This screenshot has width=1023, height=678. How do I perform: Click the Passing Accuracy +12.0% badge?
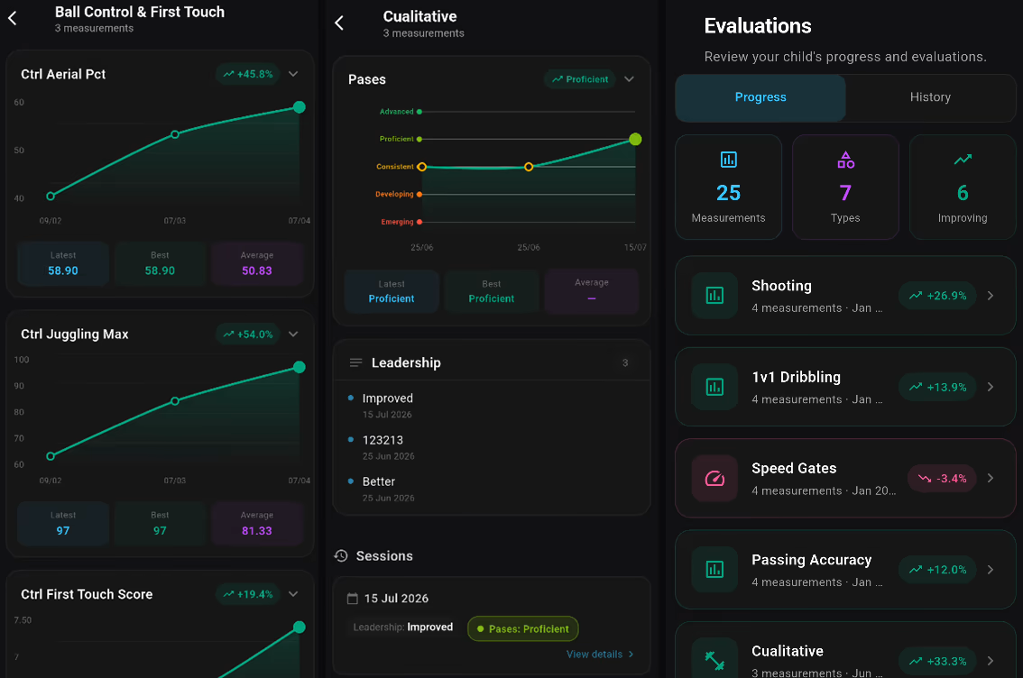tap(937, 569)
